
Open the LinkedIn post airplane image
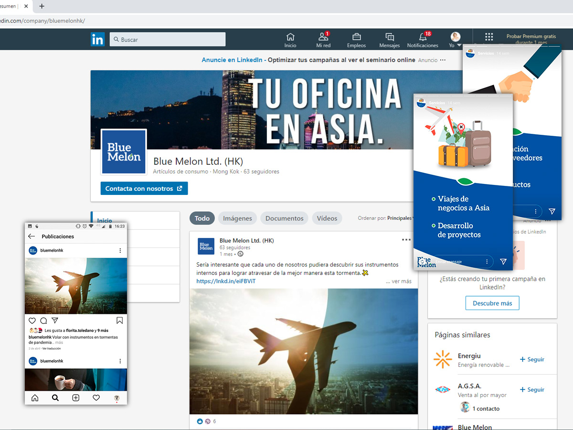coord(304,351)
